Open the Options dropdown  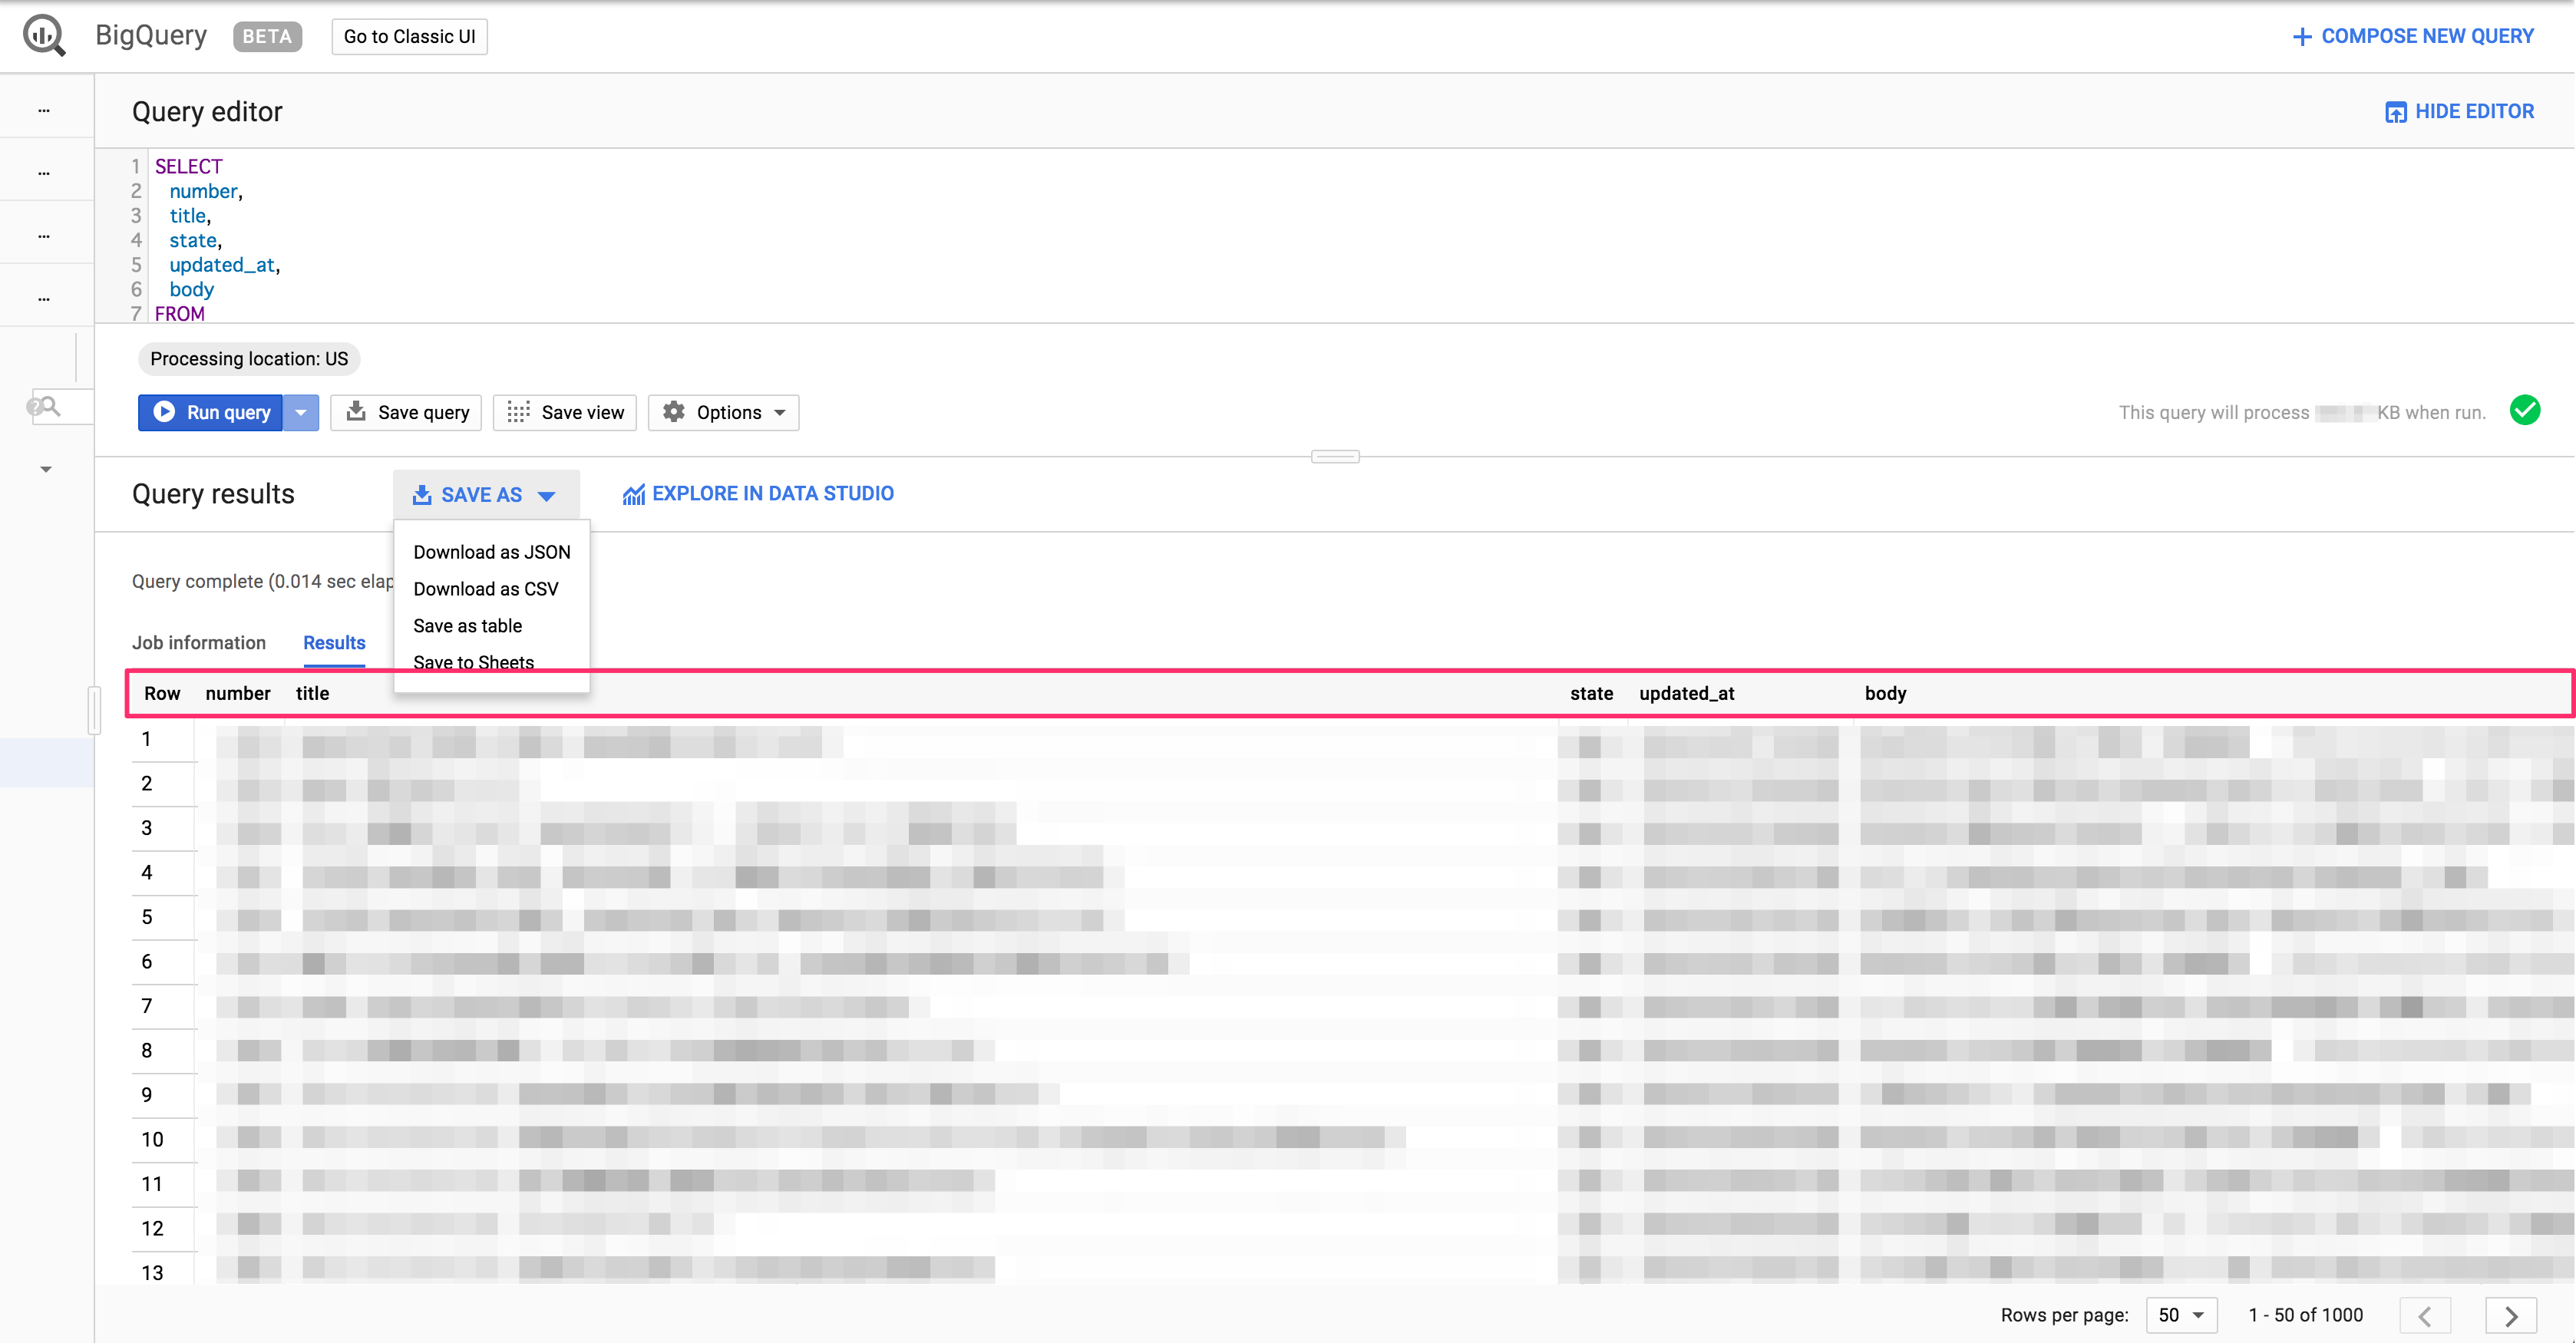coord(724,413)
